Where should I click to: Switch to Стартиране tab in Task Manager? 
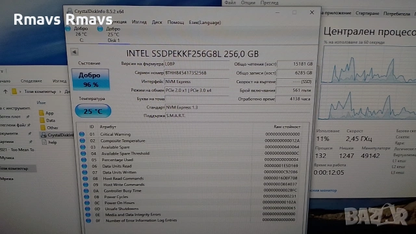[367, 13]
